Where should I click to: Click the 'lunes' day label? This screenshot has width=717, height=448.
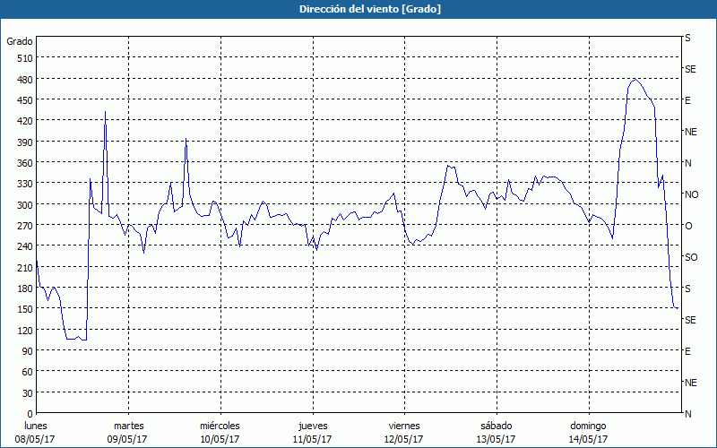pos(36,426)
